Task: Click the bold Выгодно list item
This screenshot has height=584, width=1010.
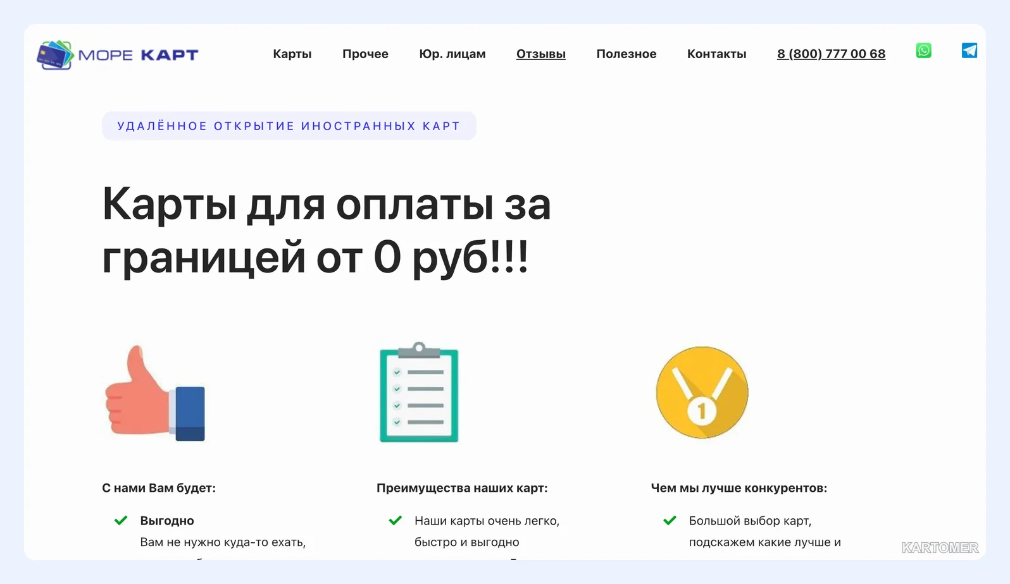Action: [167, 521]
